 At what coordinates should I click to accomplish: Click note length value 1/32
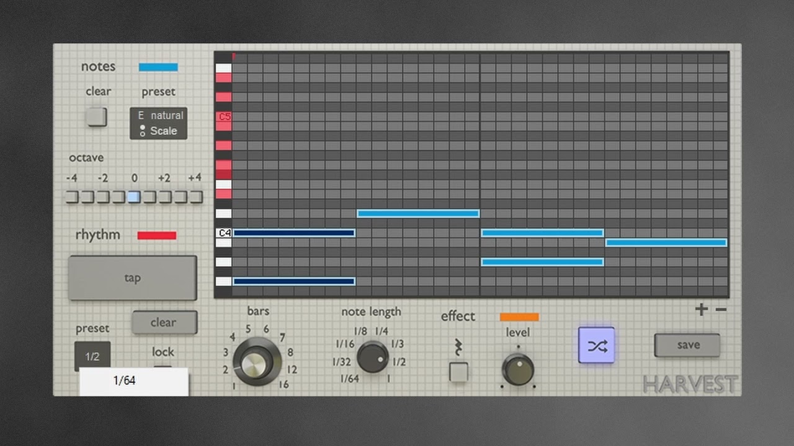342,362
